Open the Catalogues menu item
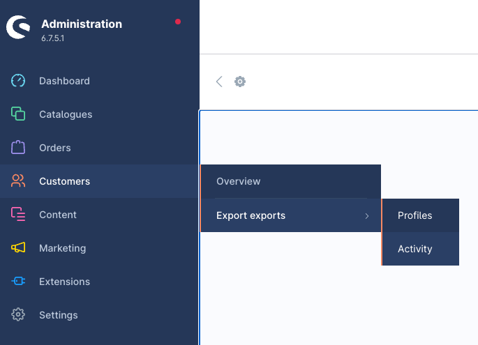Viewport: 478px width, 345px height. click(x=99, y=114)
